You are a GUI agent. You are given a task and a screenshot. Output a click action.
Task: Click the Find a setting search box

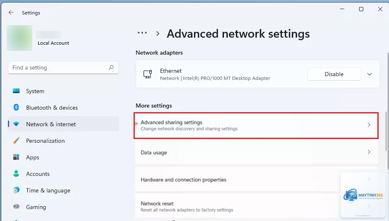63,67
